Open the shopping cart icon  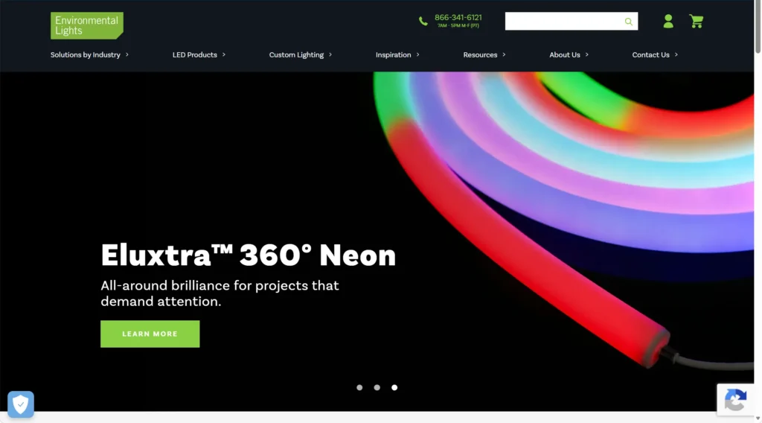[696, 21]
